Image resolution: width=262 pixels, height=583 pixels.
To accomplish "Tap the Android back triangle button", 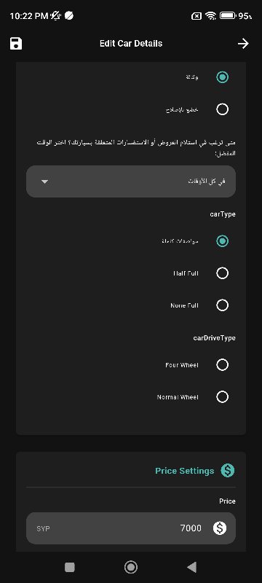I will pyautogui.click(x=191, y=567).
